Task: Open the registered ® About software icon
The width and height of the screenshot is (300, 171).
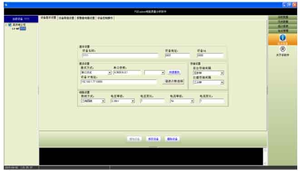Action: click(283, 49)
